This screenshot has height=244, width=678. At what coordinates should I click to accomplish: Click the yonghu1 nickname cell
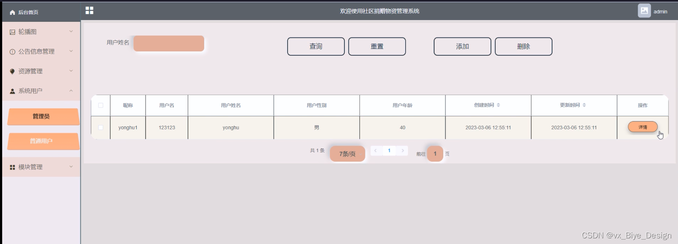tap(128, 128)
